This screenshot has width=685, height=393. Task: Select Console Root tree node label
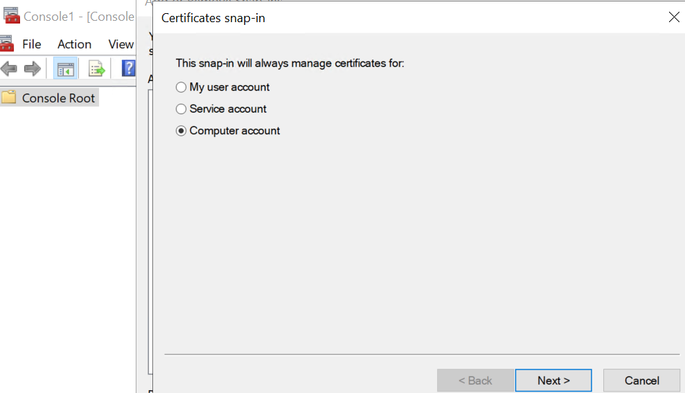click(x=58, y=98)
